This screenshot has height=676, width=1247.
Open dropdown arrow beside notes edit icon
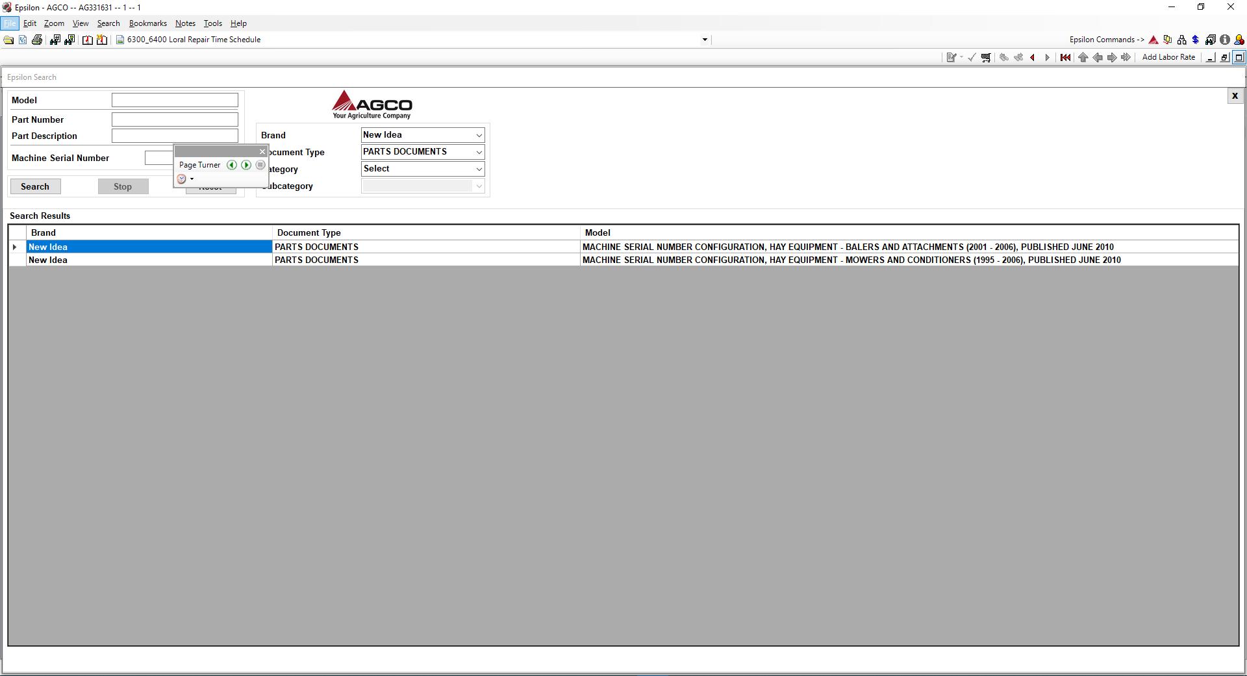961,58
